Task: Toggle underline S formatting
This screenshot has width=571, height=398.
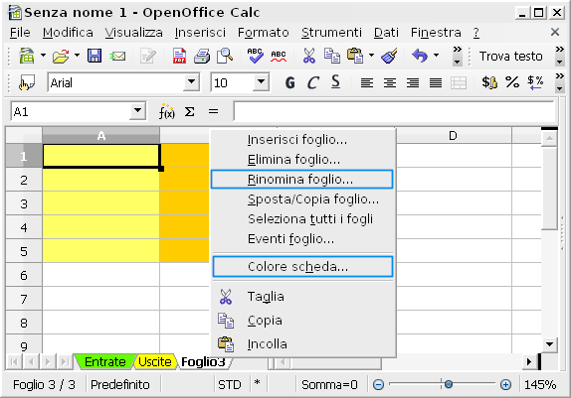Action: tap(336, 82)
